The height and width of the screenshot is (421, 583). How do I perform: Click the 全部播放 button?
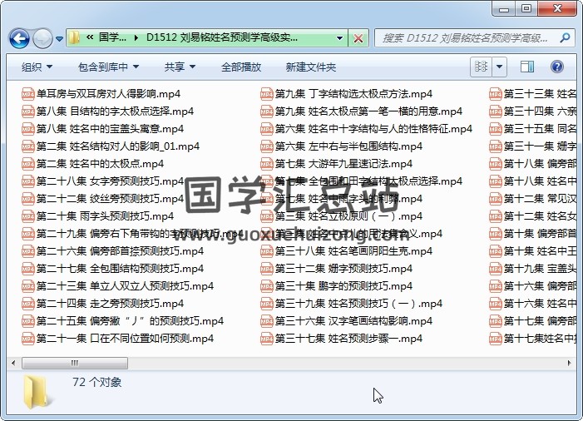pyautogui.click(x=241, y=67)
